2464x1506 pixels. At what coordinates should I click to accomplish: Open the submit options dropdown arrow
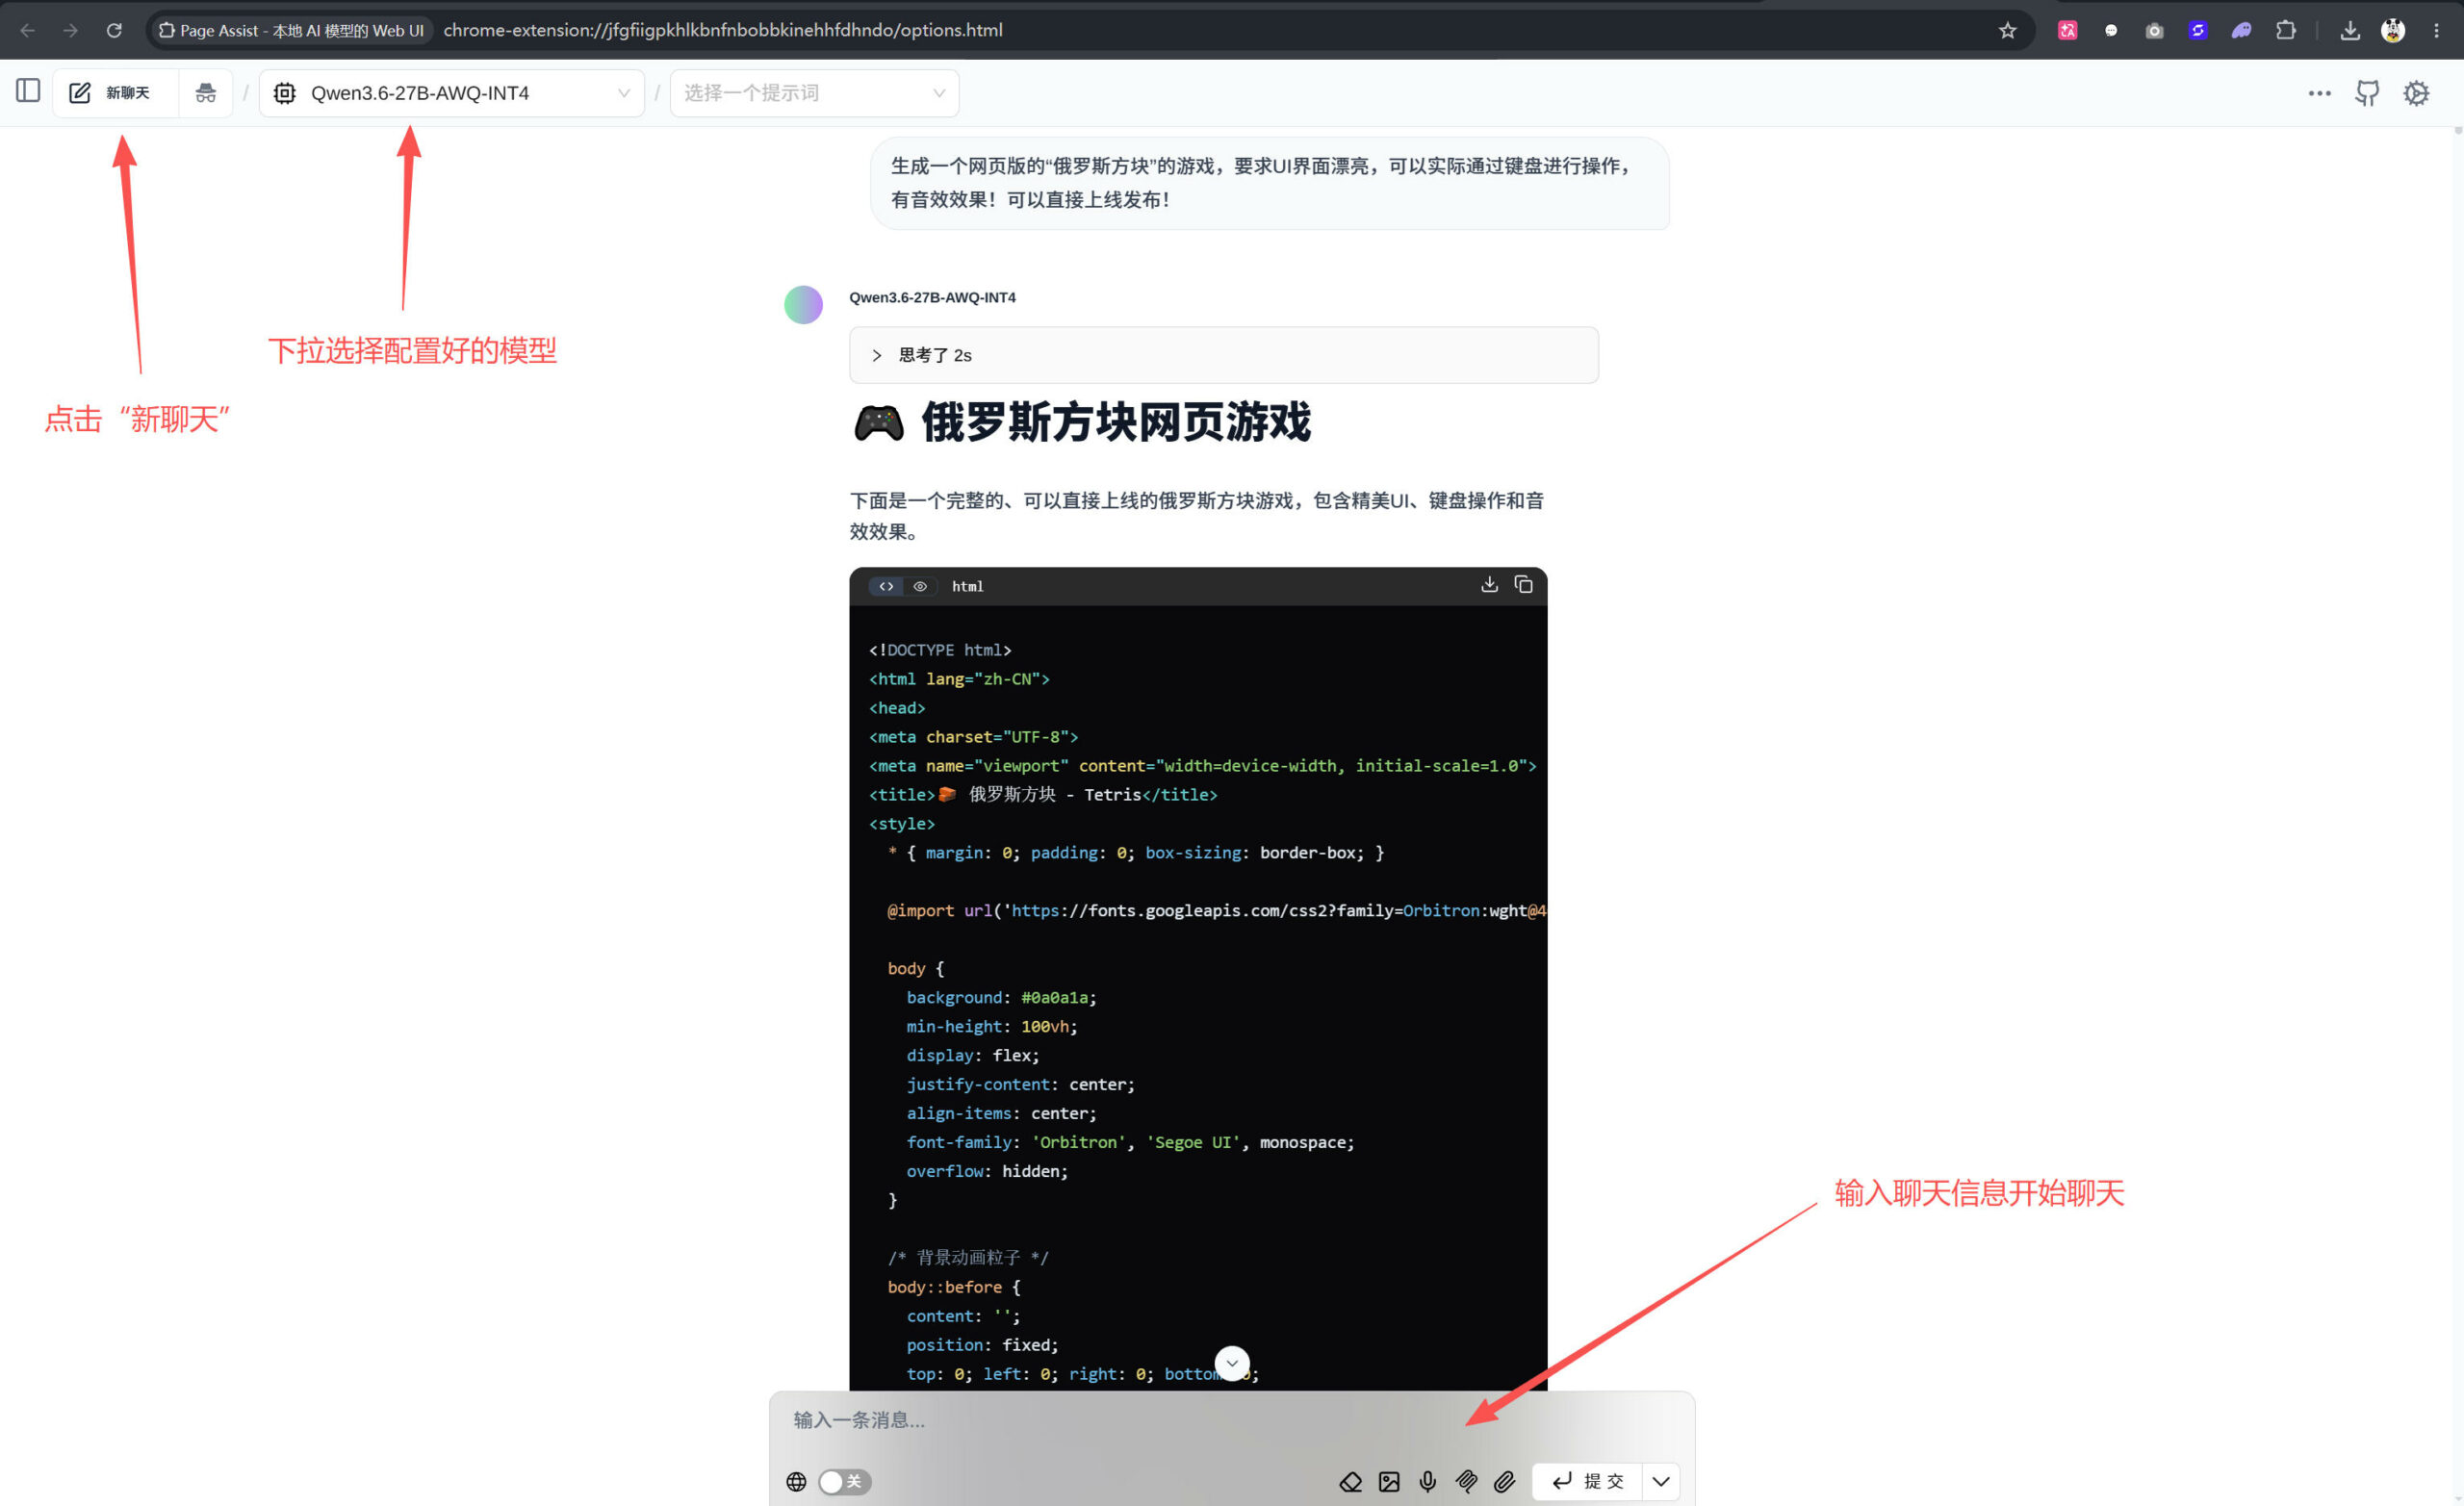click(x=1661, y=1481)
